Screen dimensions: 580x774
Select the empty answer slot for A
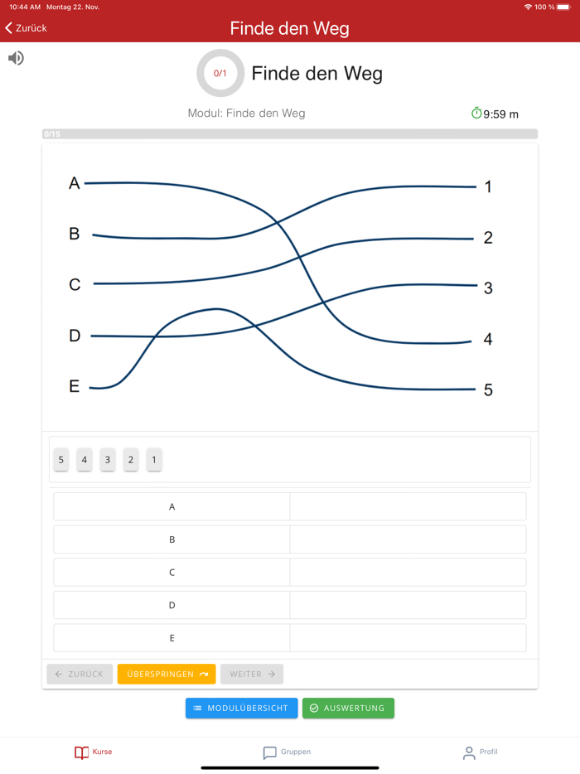(408, 506)
